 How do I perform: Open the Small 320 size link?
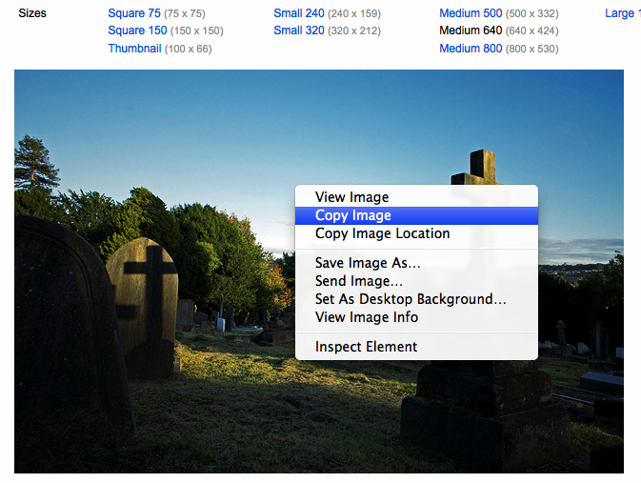(299, 30)
